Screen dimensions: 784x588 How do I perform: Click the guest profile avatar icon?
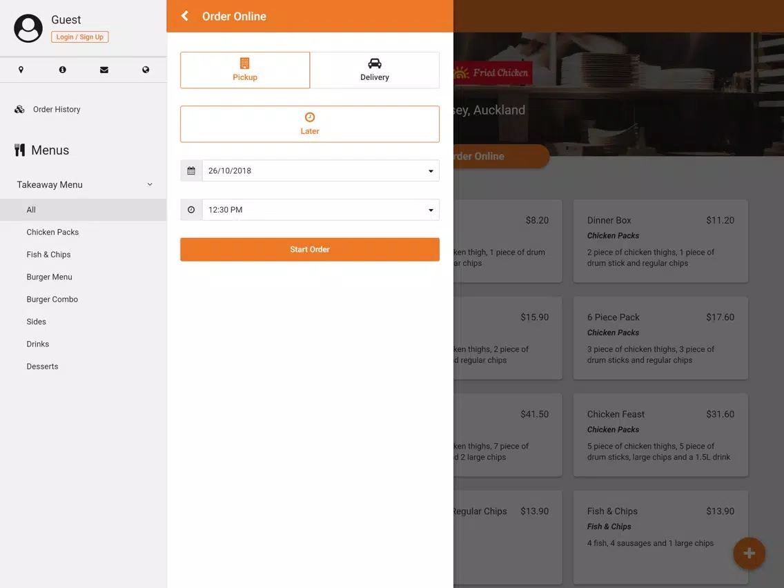28,28
